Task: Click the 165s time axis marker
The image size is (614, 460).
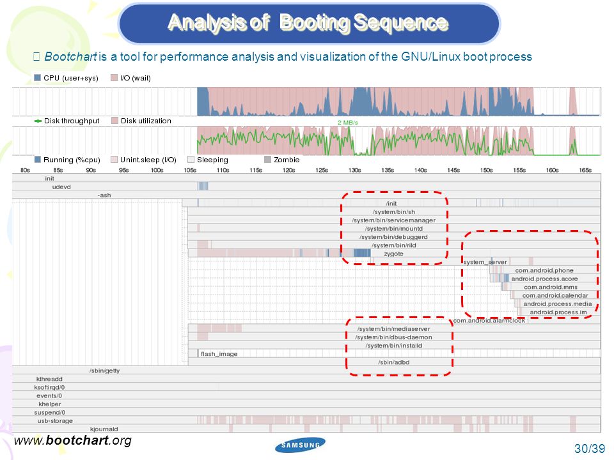Action: click(585, 170)
